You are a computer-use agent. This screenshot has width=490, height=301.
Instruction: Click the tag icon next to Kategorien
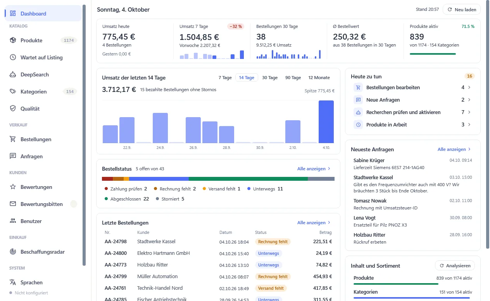coord(13,92)
